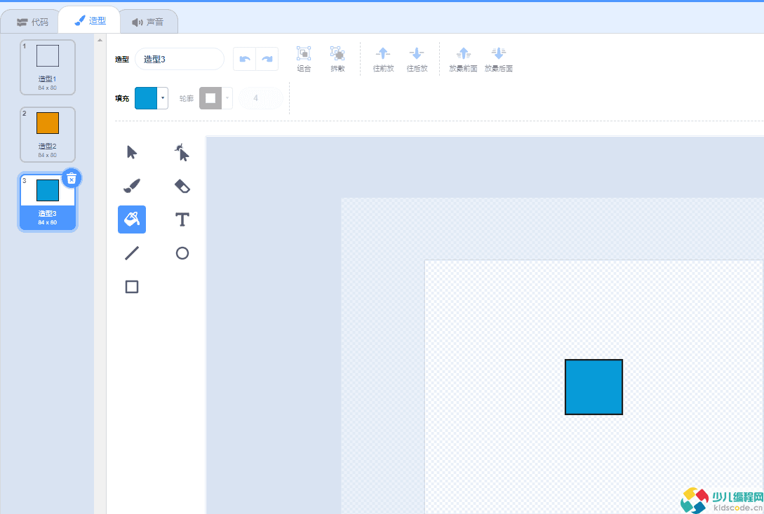Select the orange 造型2 costume thumbnail
This screenshot has width=764, height=514.
tap(47, 135)
